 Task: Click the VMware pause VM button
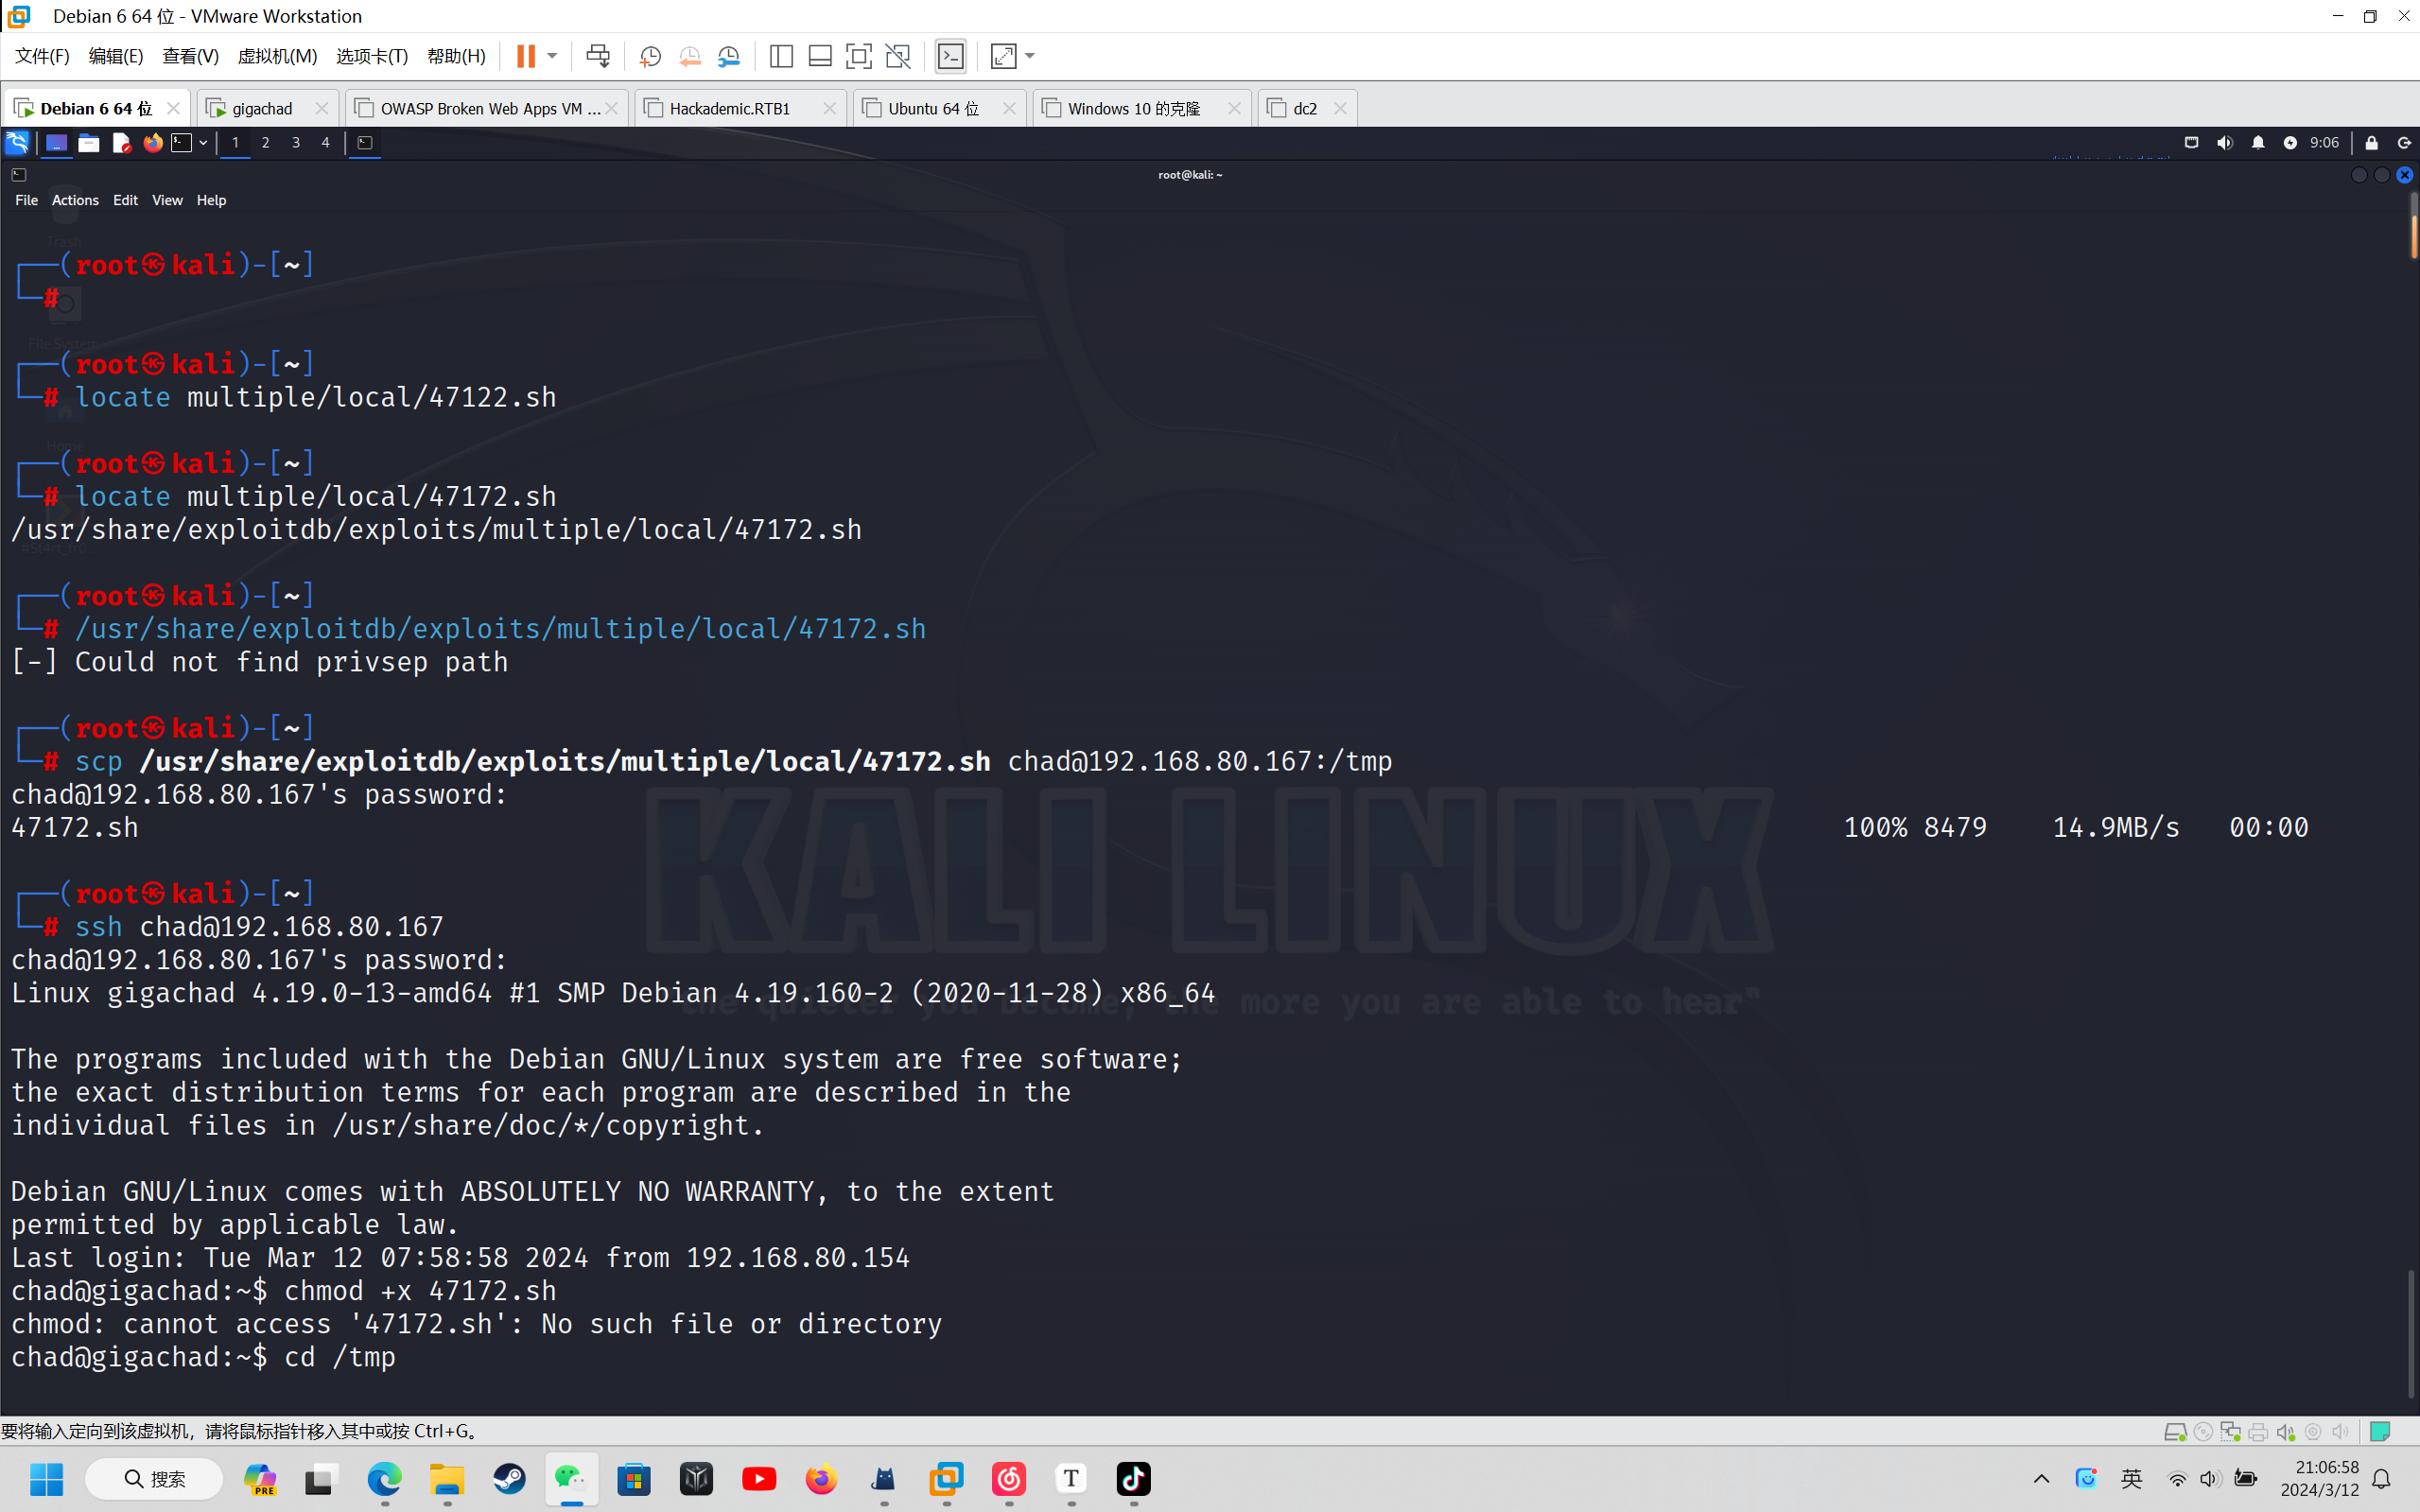click(525, 56)
